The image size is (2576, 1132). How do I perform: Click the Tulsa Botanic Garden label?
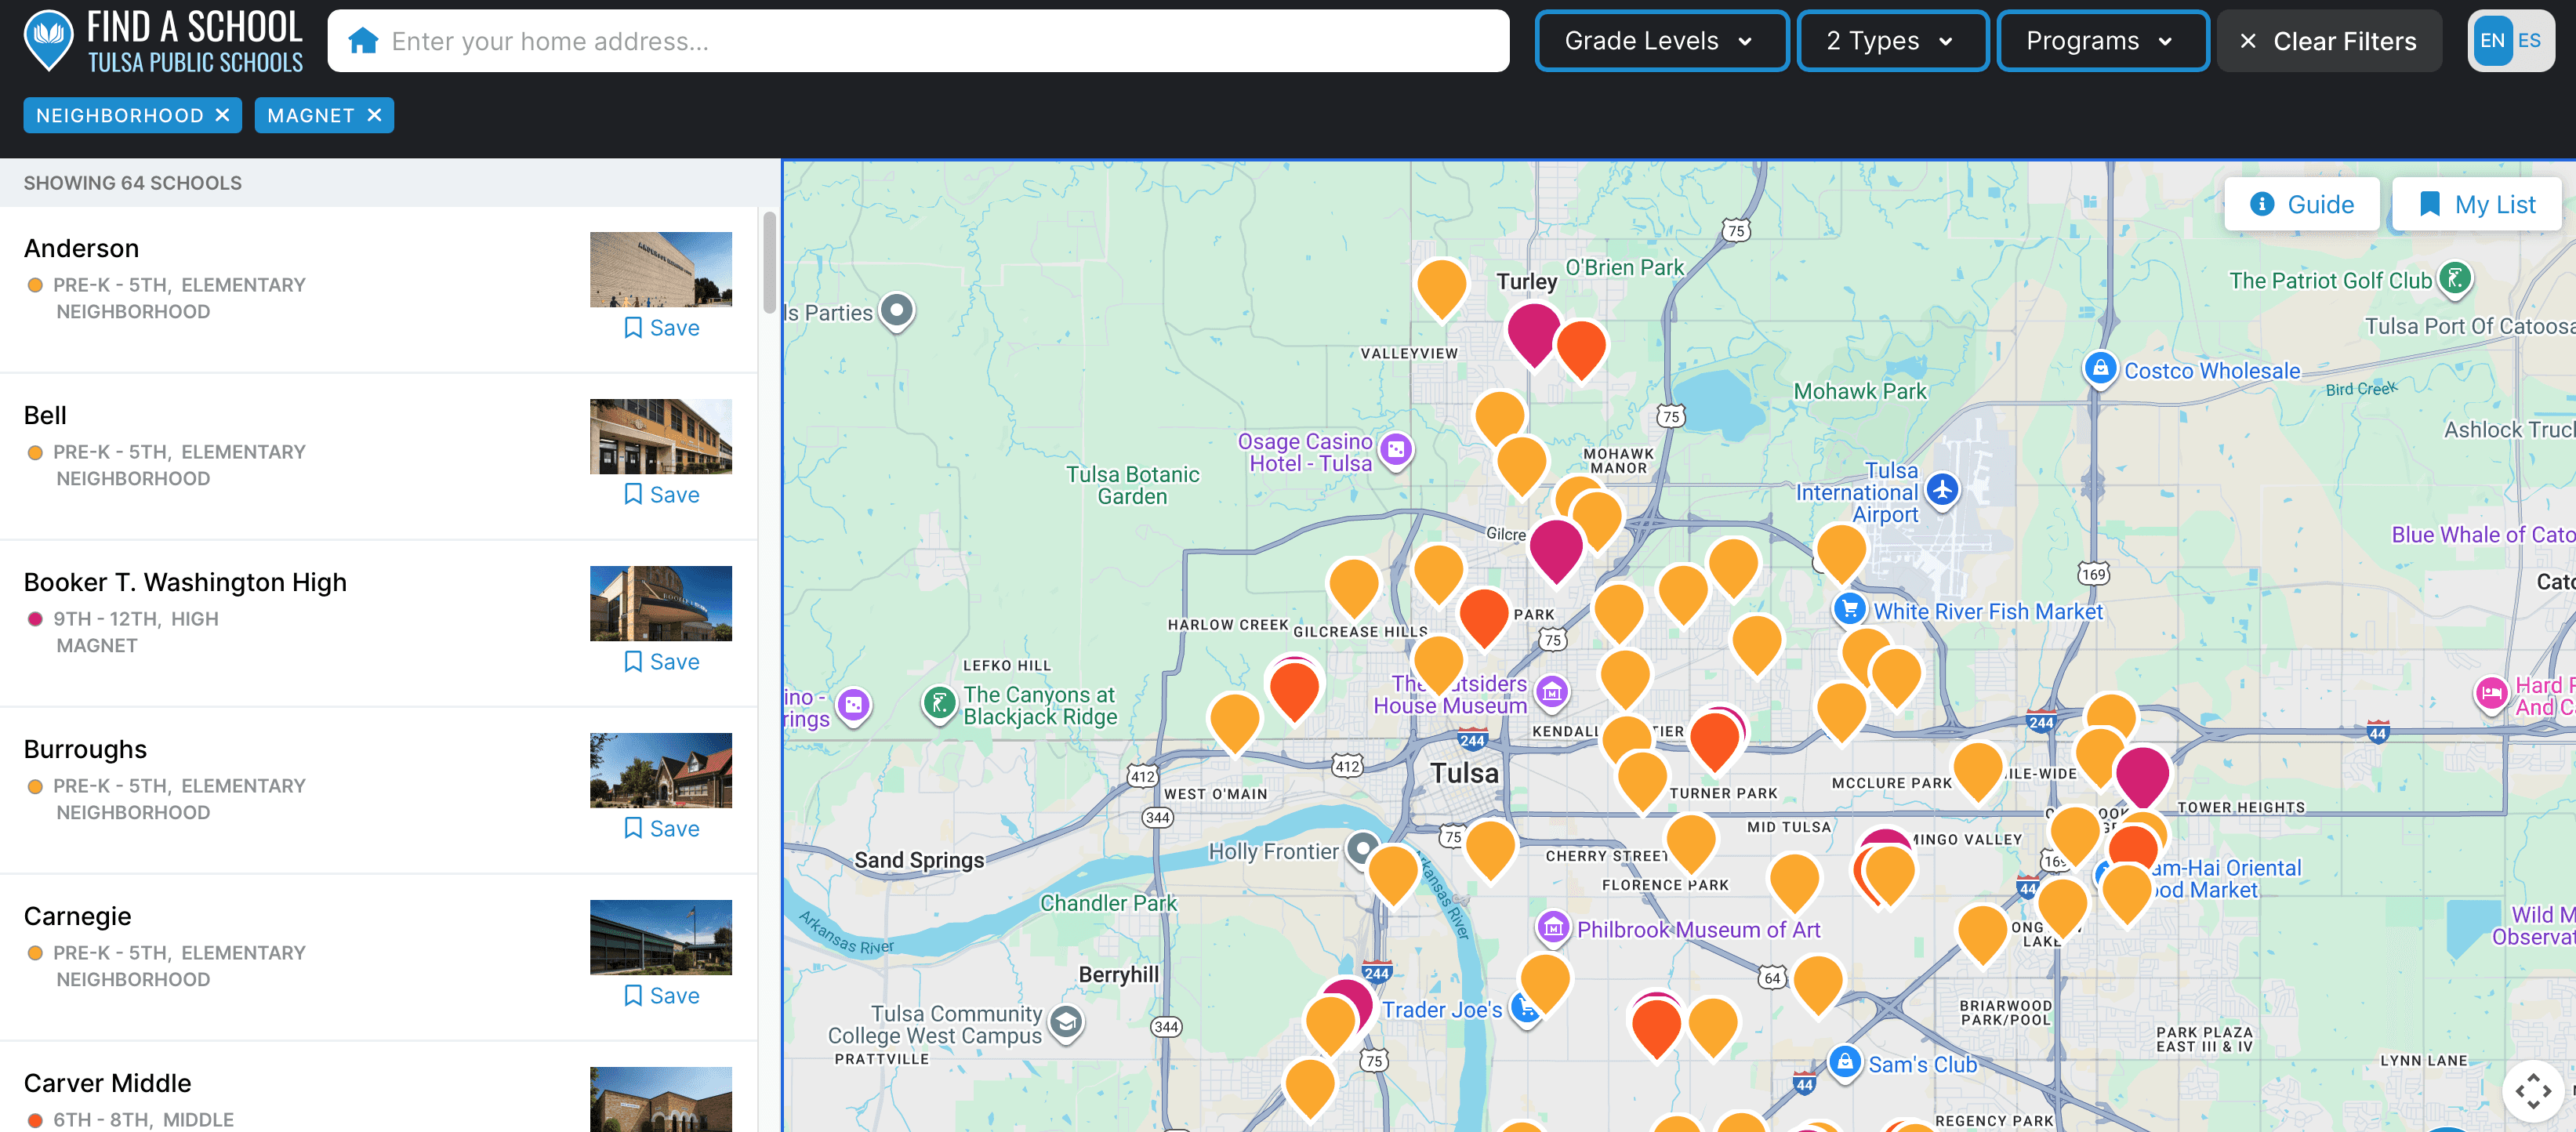[1132, 486]
